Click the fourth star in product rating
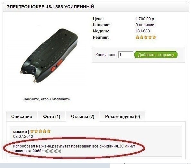 tap(150, 37)
